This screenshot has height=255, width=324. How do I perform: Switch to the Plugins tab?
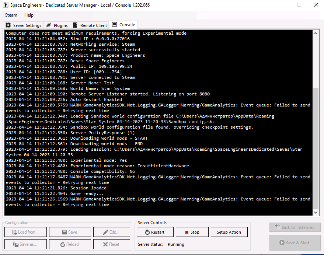tap(57, 25)
